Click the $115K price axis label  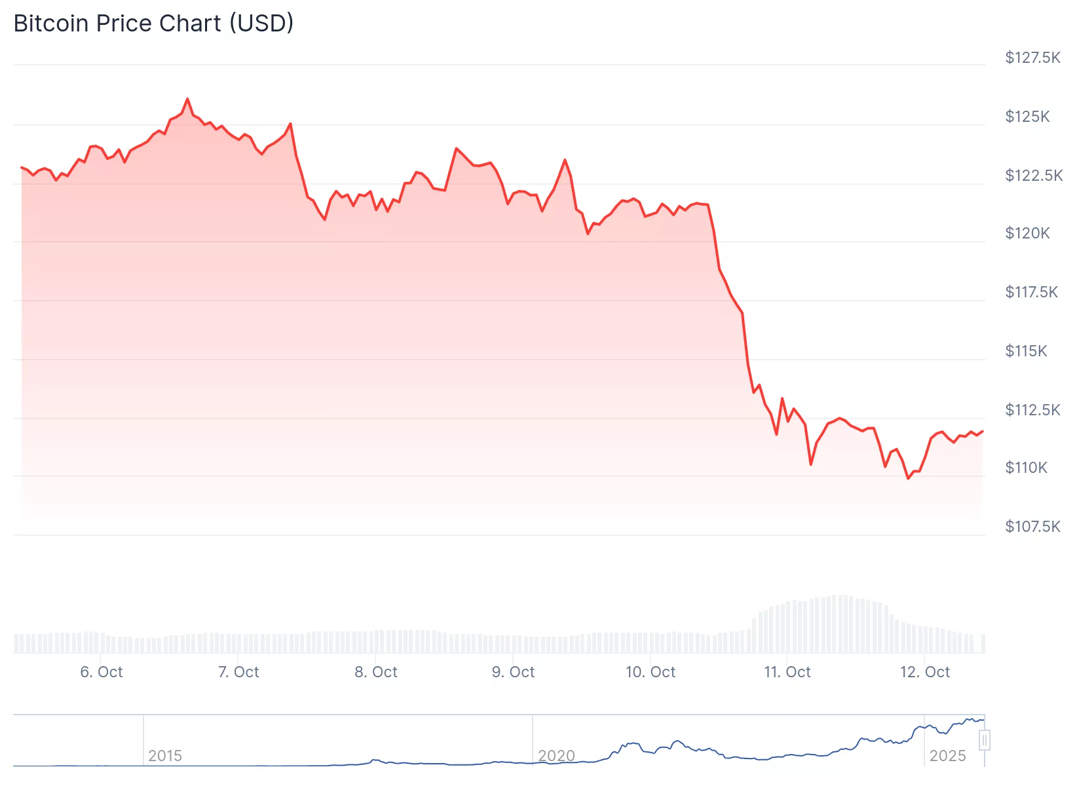point(1026,351)
